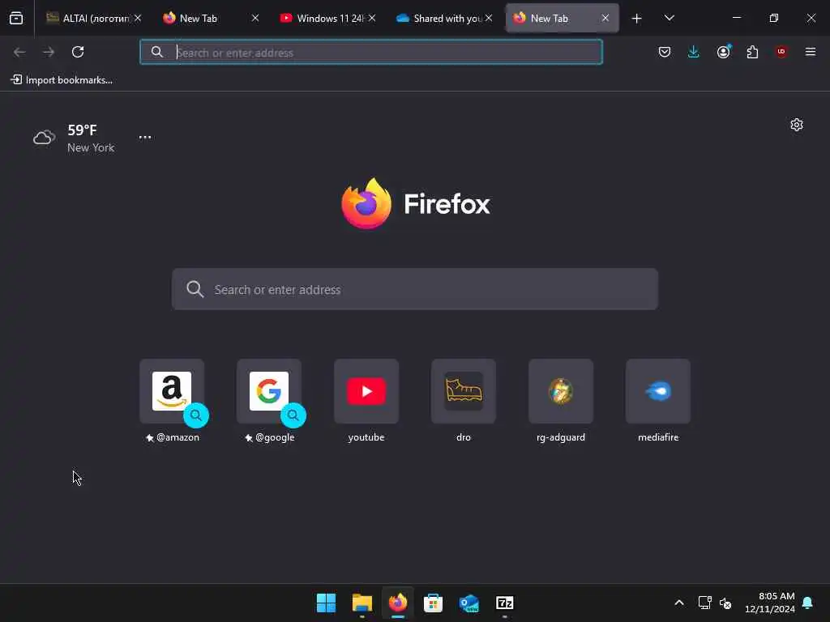
Task: Open File Explorer from taskbar
Action: click(x=362, y=603)
